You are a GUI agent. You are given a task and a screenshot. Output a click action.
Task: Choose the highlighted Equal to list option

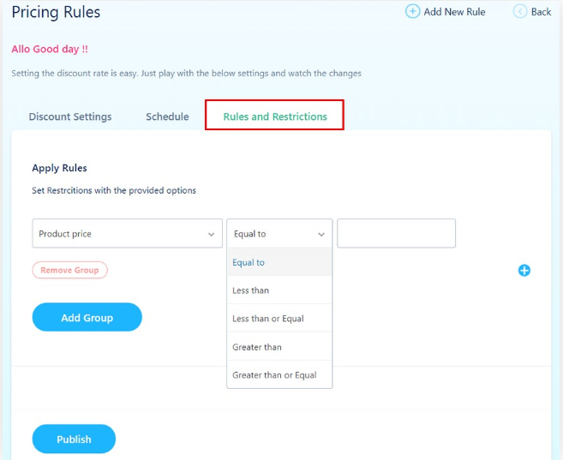click(279, 262)
